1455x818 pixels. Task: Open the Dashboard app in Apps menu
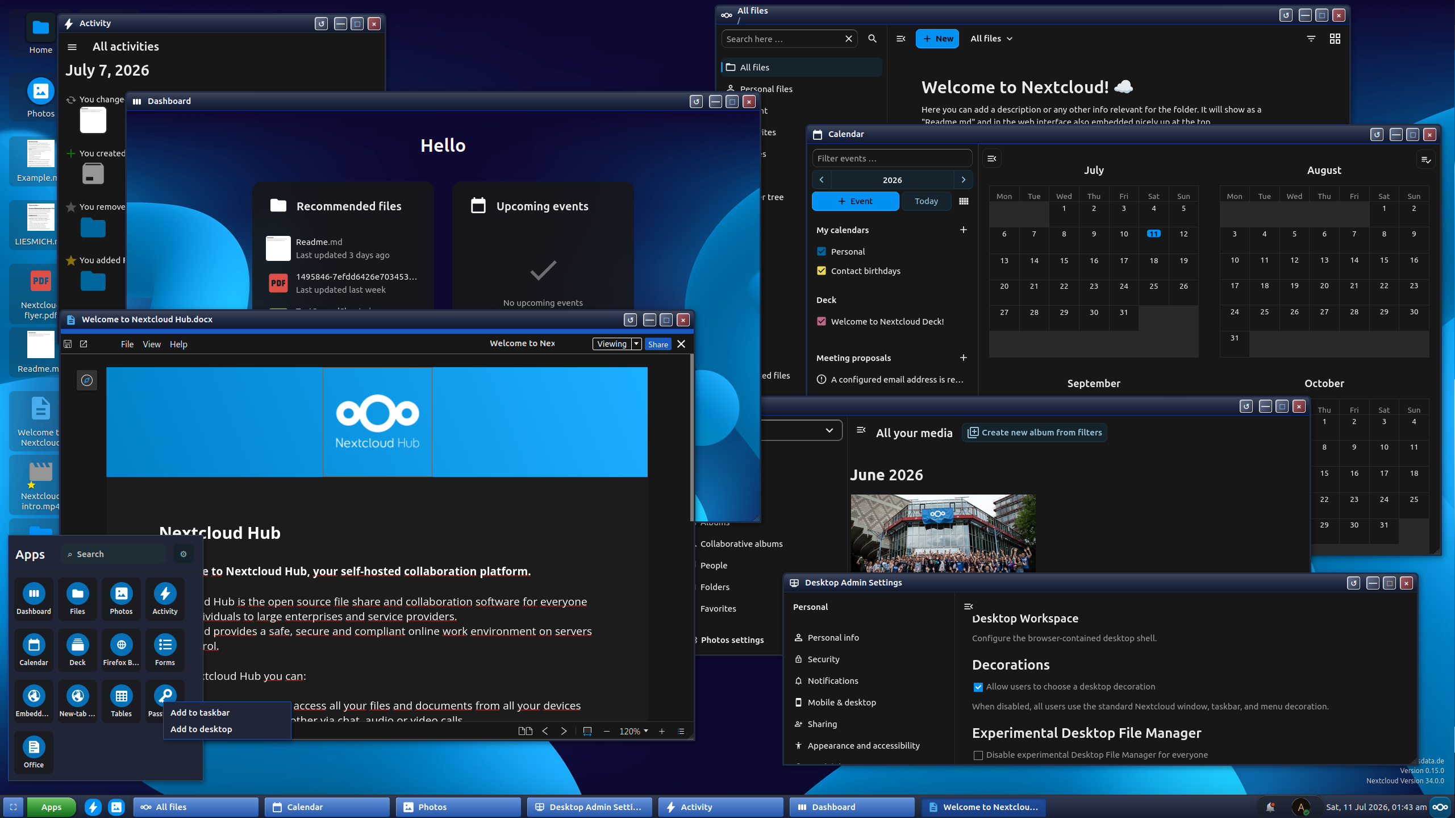(x=34, y=599)
